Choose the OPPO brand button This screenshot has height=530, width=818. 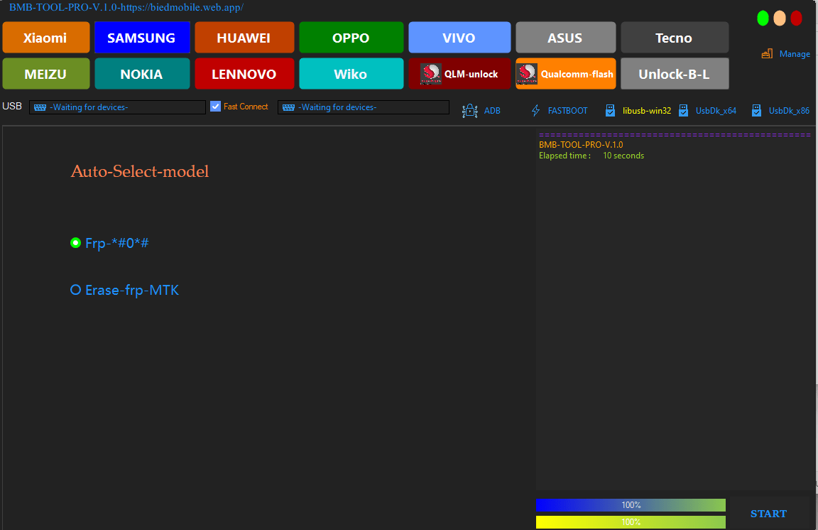pos(351,38)
